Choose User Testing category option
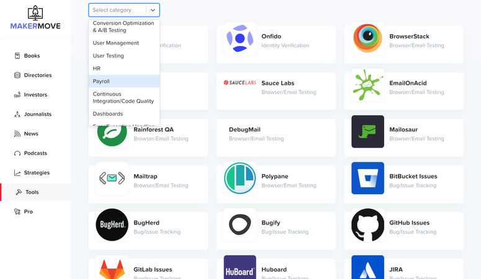Viewport: 481px width, 279px height. click(124, 56)
